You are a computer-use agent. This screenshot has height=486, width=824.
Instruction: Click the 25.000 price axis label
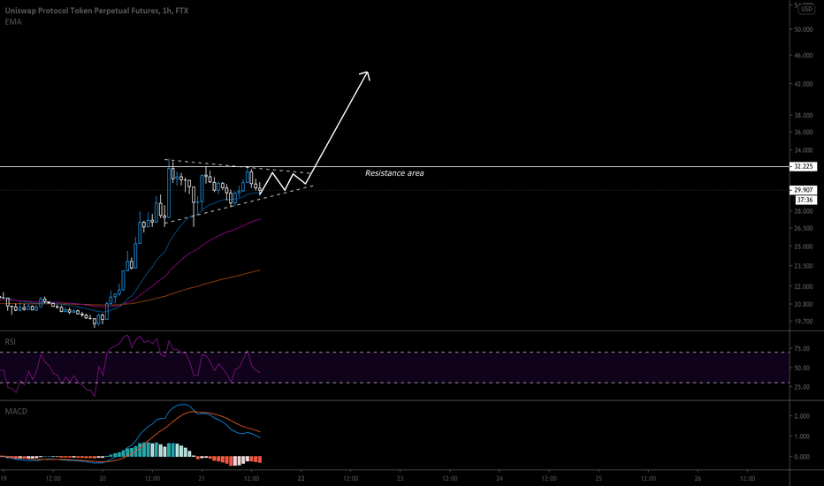pos(803,246)
